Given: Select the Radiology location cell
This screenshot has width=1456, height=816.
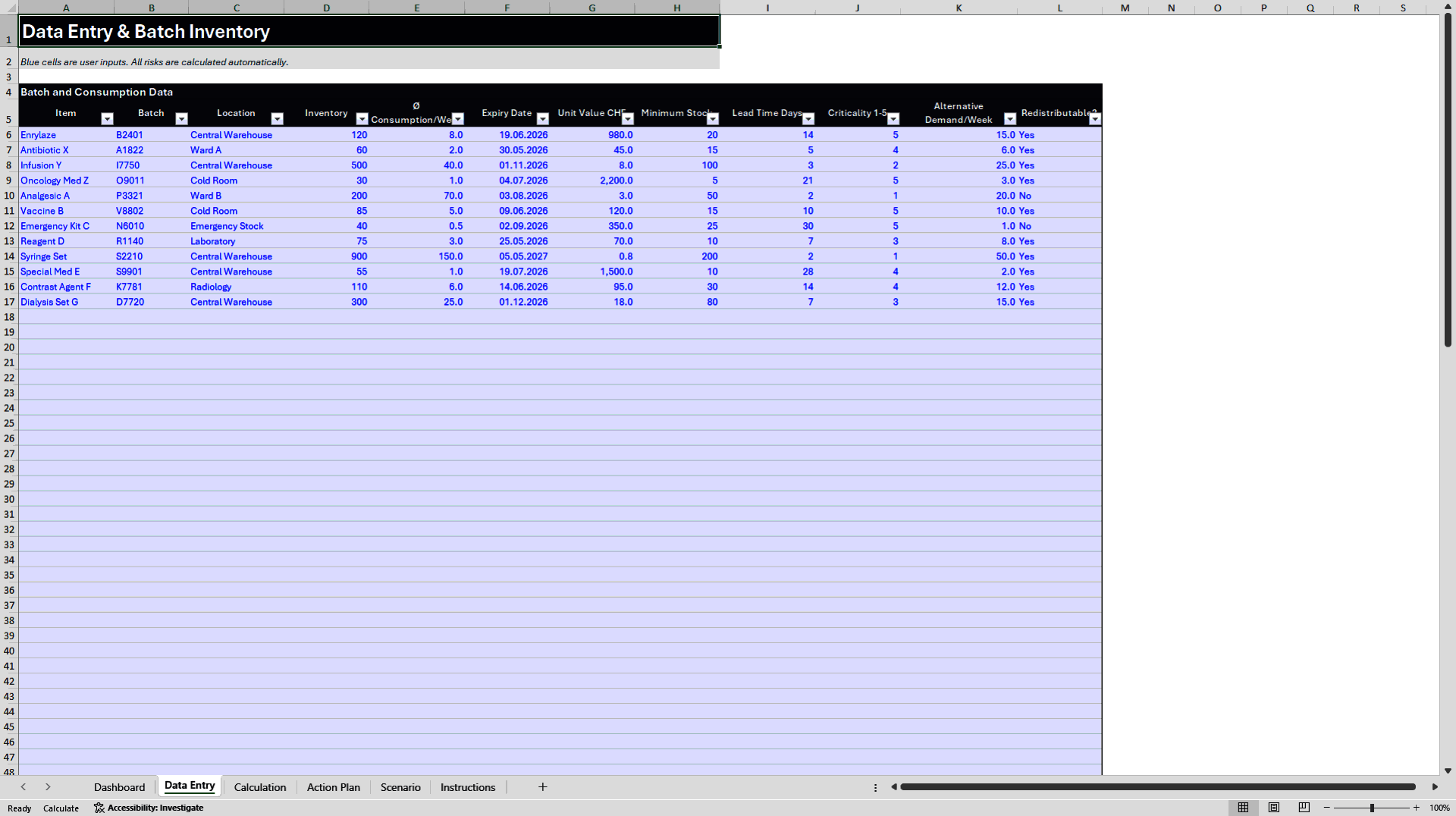Looking at the screenshot, I should [236, 287].
